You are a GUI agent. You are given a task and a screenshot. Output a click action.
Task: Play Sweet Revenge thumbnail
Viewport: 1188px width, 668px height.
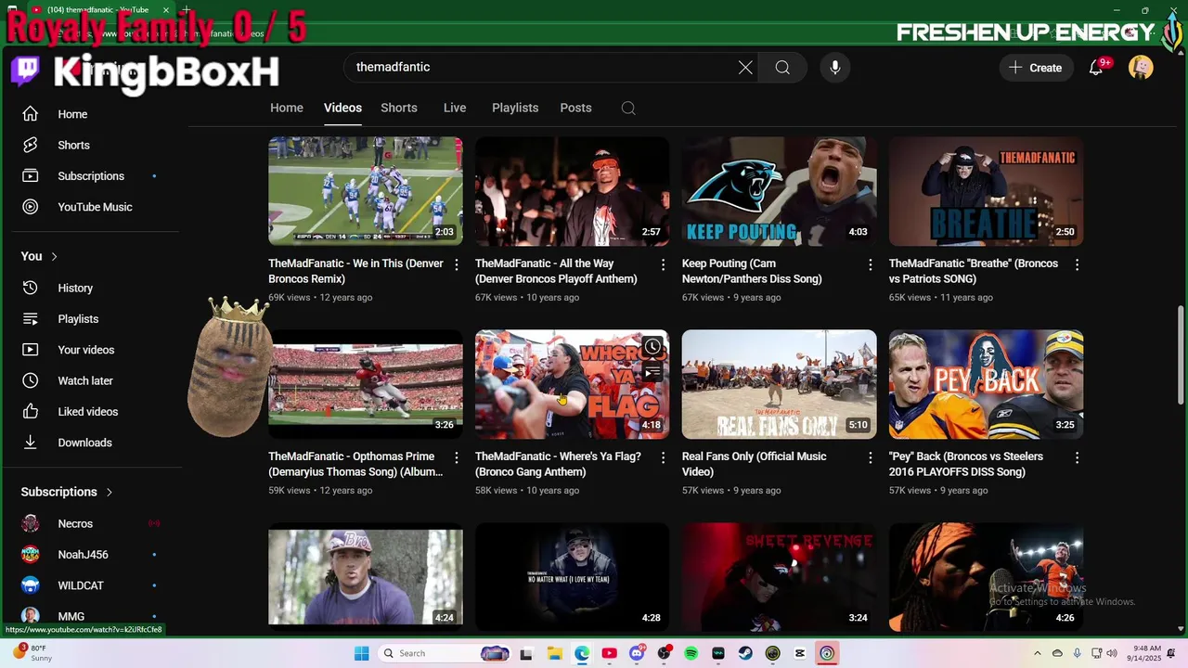[x=779, y=577]
